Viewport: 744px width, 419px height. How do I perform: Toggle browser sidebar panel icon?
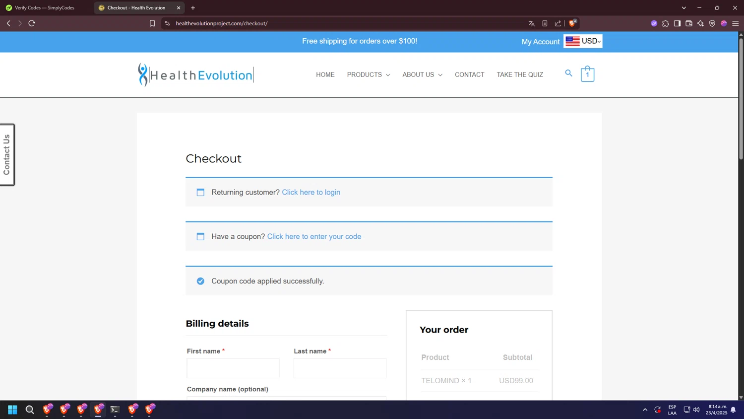click(x=677, y=23)
